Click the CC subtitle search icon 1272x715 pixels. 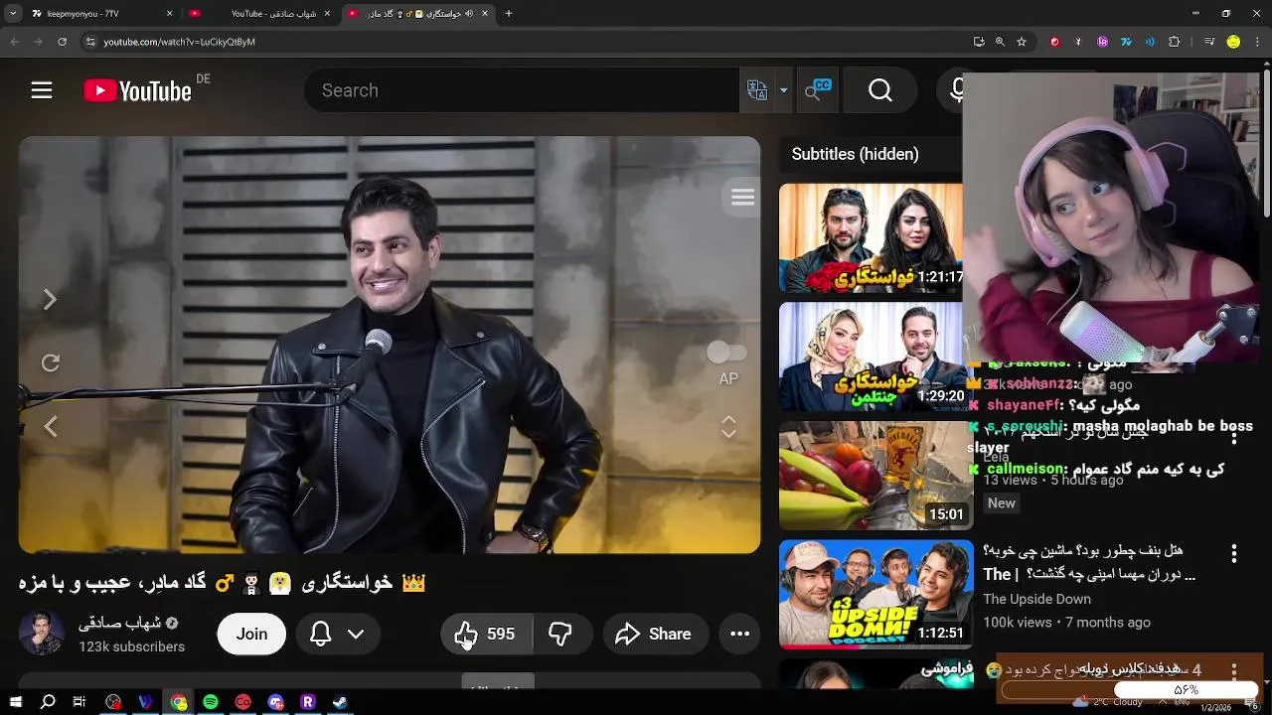pyautogui.click(x=818, y=89)
